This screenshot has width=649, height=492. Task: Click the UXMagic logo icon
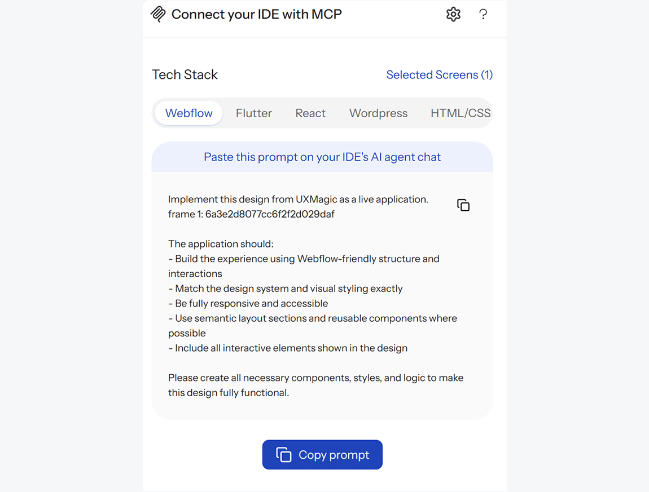pyautogui.click(x=158, y=15)
